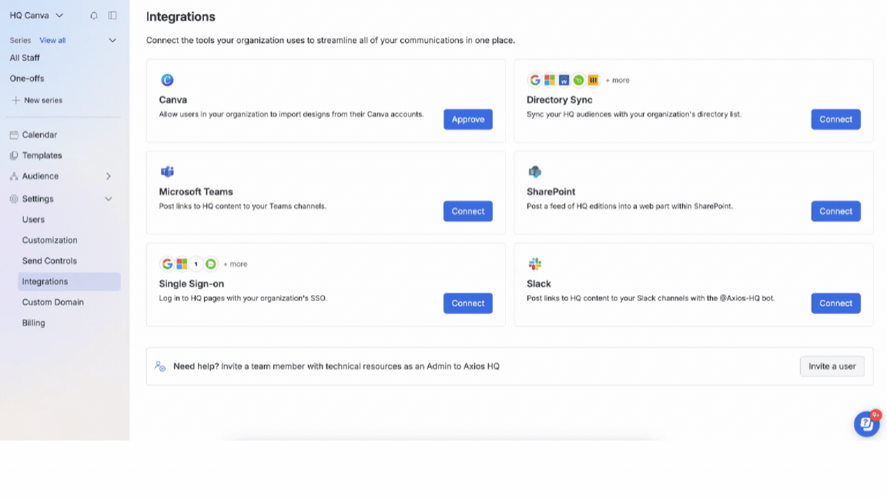
Task: Add a New series
Action: pos(42,100)
